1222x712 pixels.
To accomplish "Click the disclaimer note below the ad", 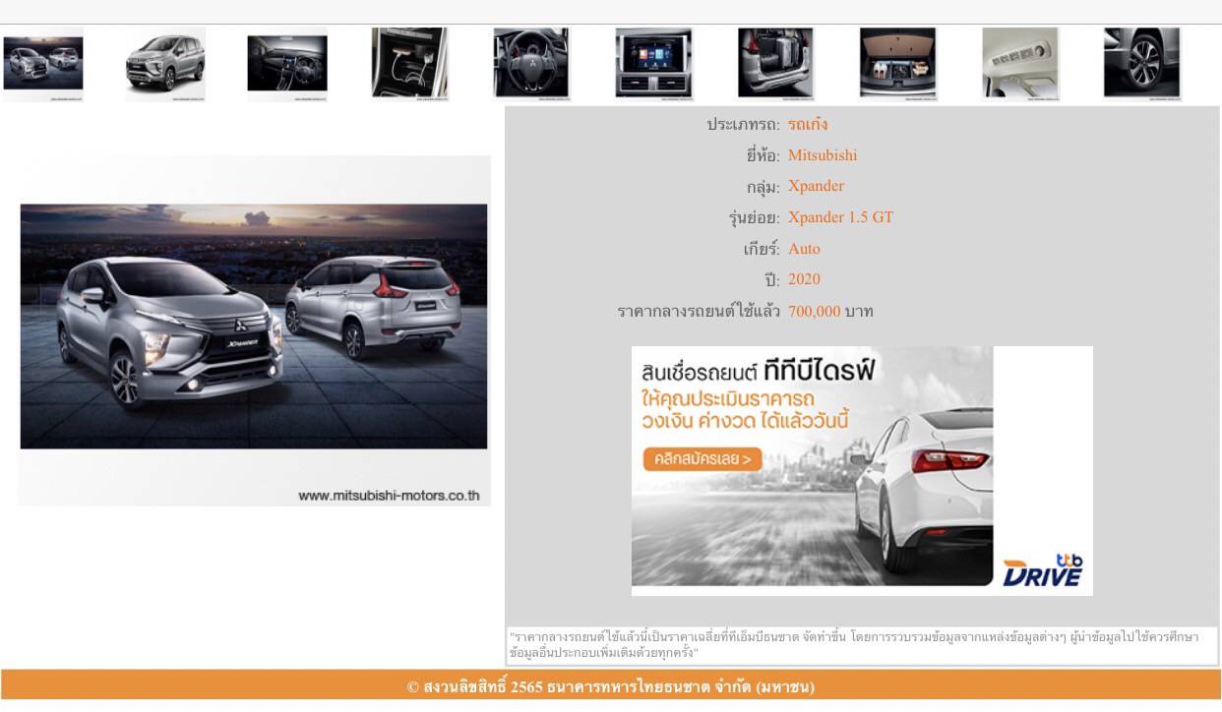I will 862,645.
